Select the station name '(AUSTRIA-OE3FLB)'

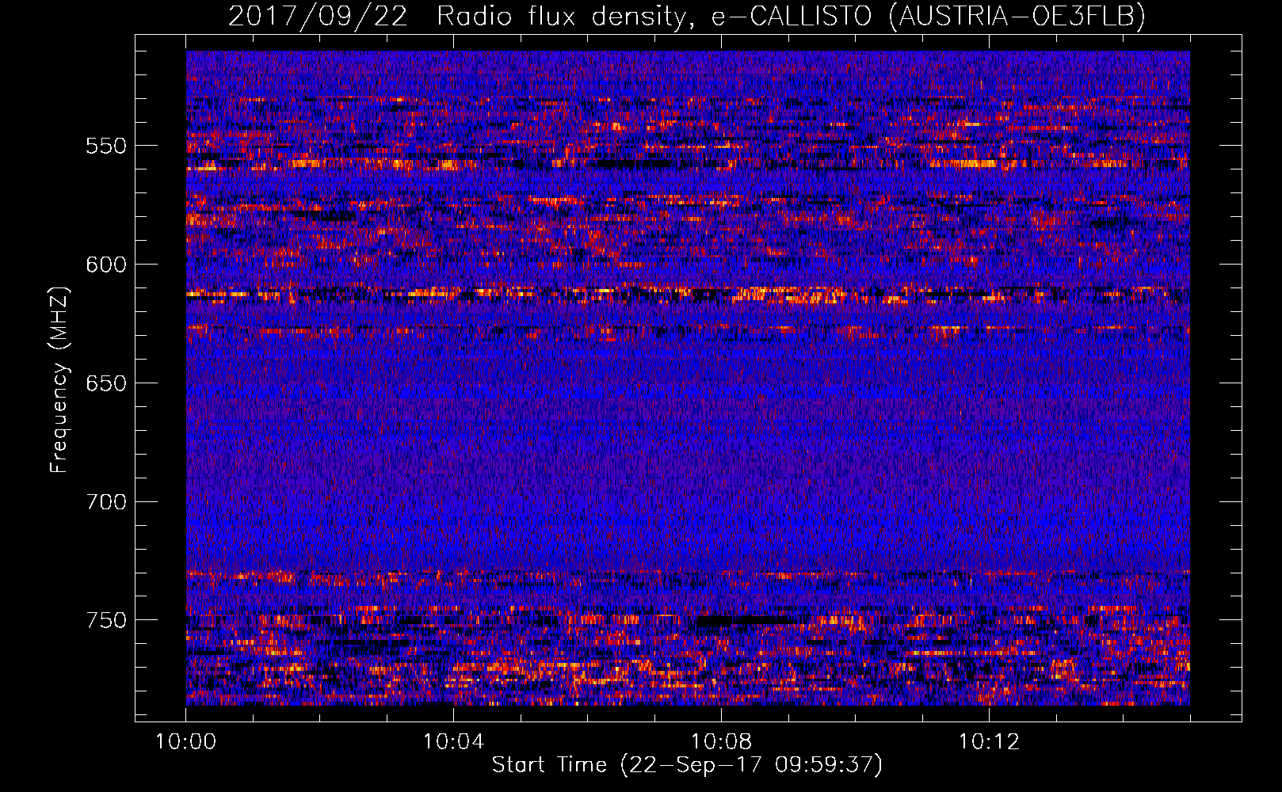coord(1017,16)
